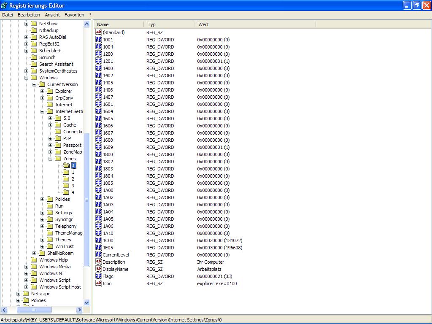432x324 pixels.
Task: Select the folder icon of the Policies key under CurrentVersion
Action: pos(50,199)
